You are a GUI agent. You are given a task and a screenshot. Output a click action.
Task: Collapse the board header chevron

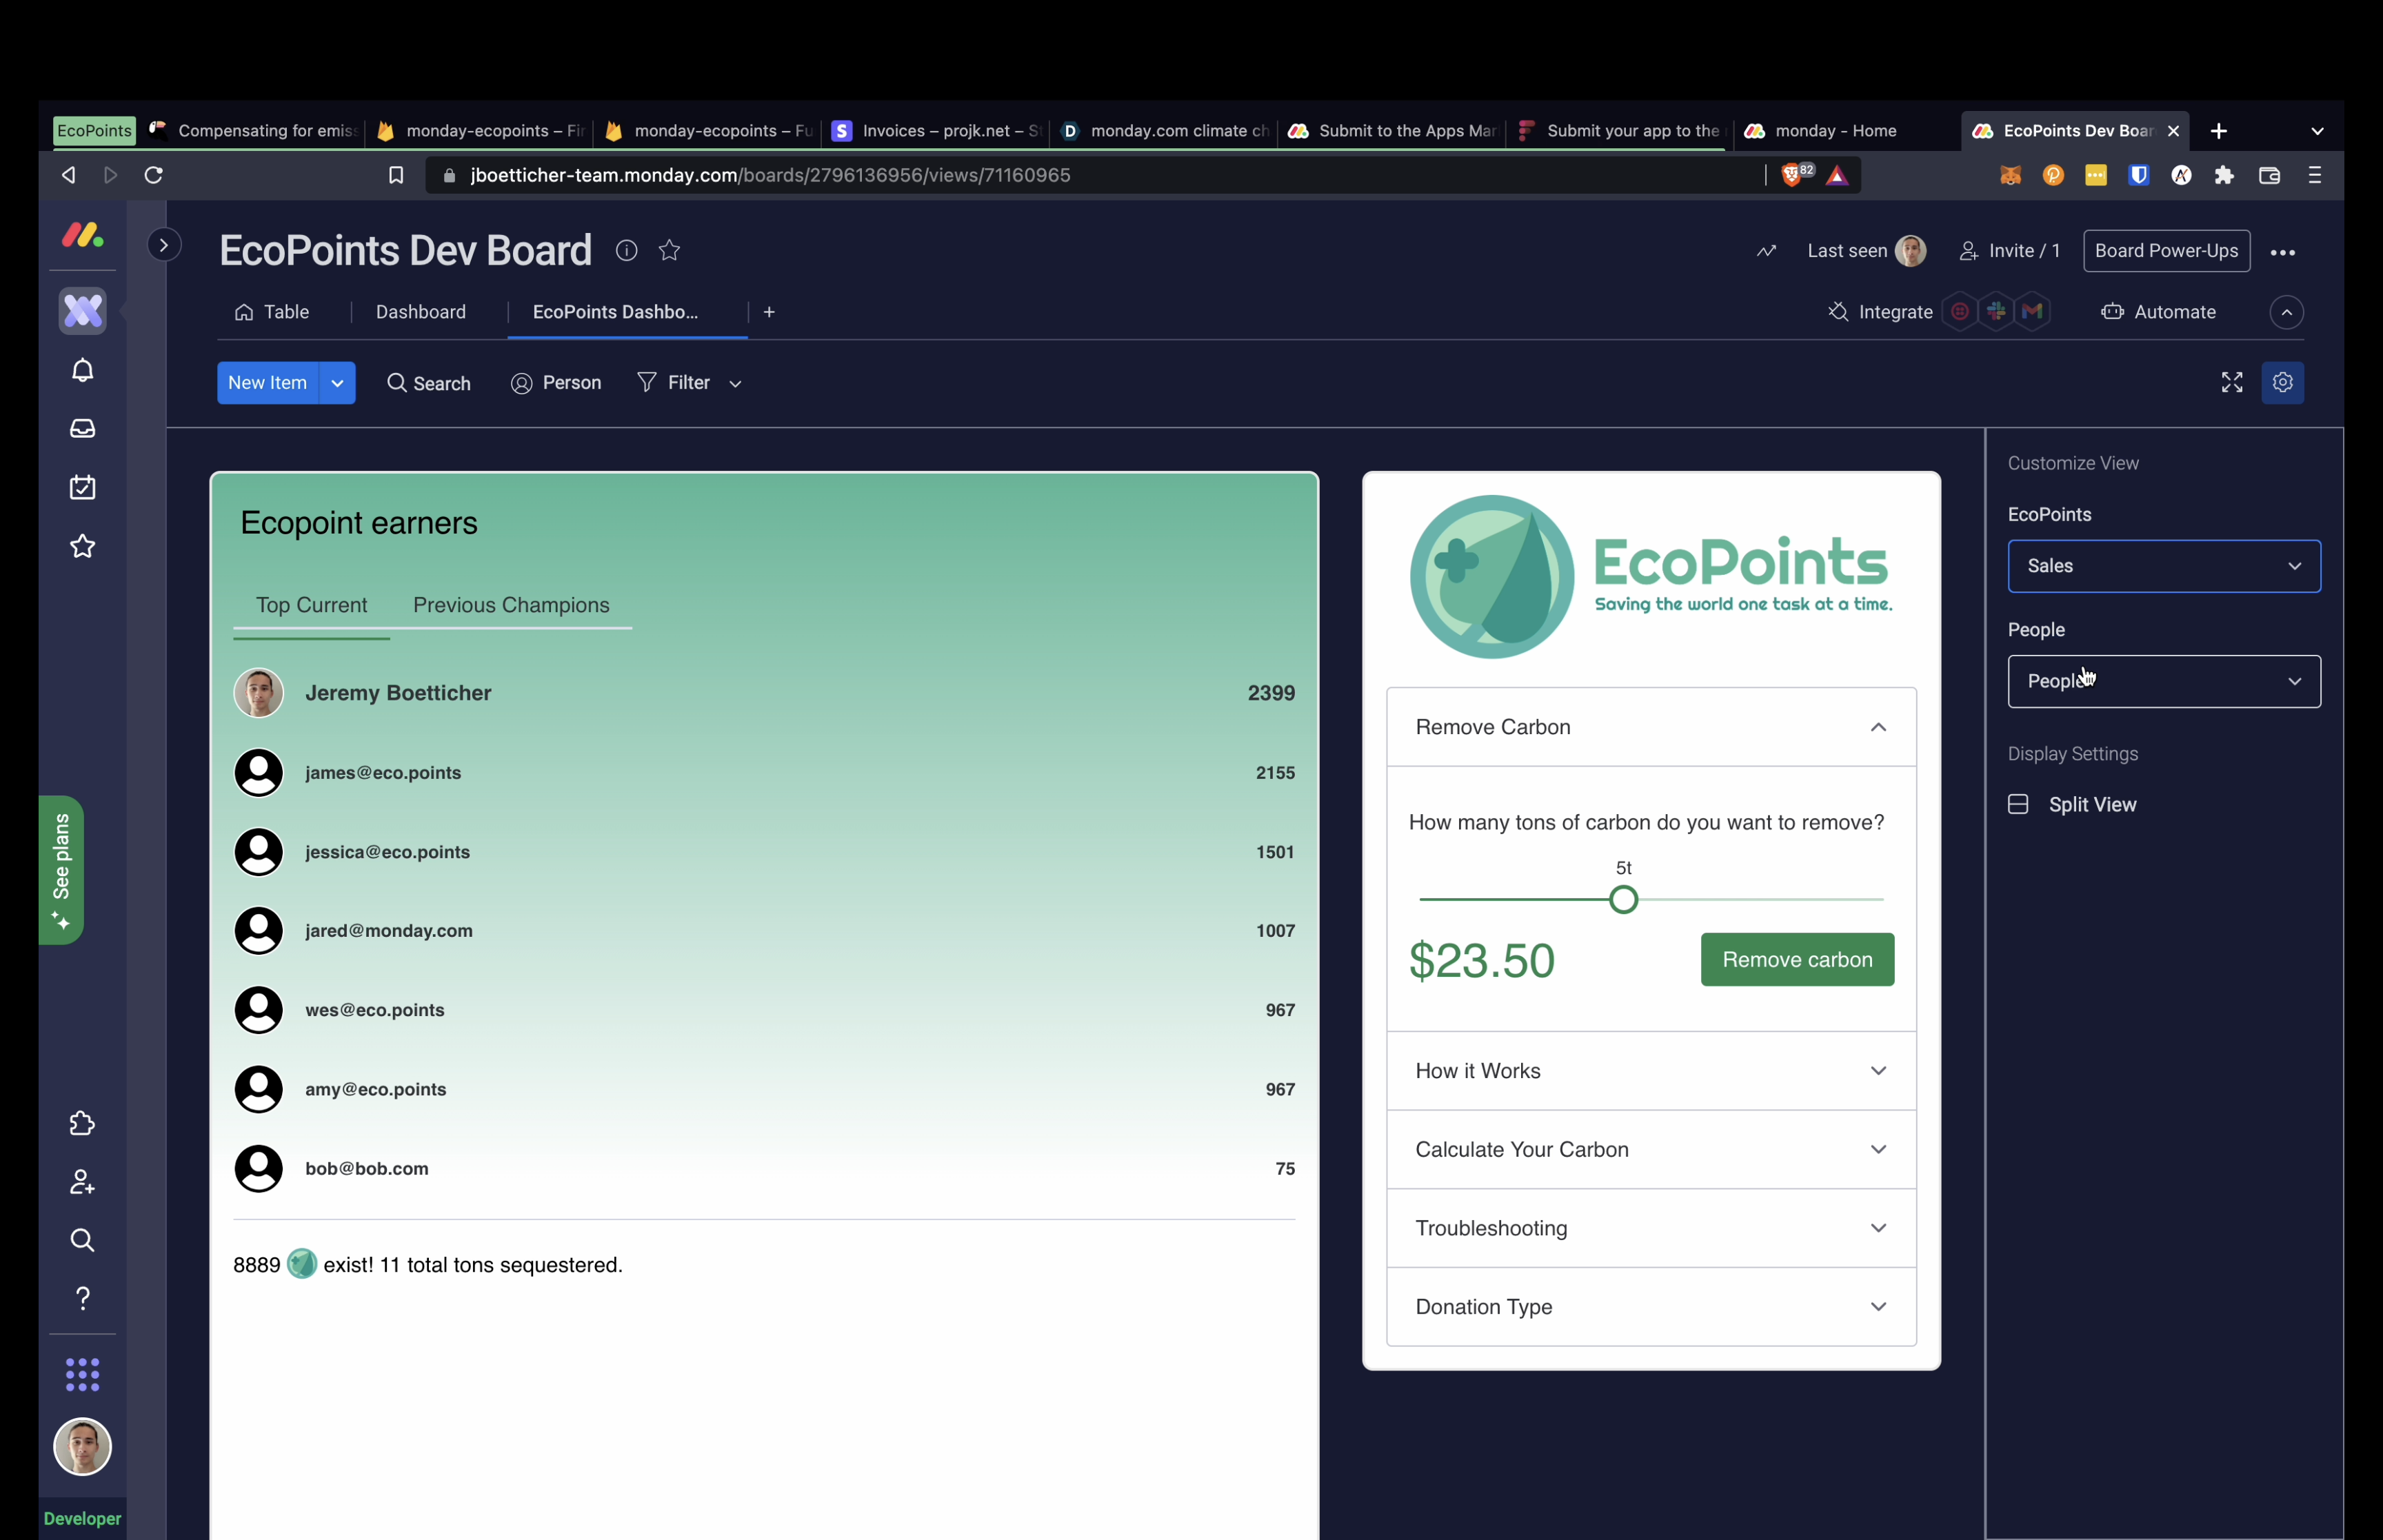pos(2286,313)
